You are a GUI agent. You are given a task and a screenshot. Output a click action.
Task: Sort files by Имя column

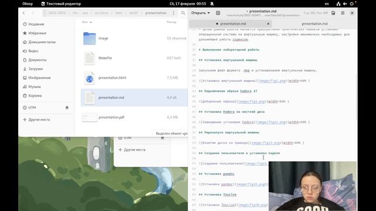tap(87, 22)
